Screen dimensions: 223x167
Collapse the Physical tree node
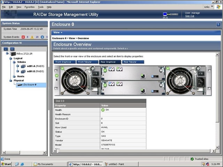tap(11, 81)
